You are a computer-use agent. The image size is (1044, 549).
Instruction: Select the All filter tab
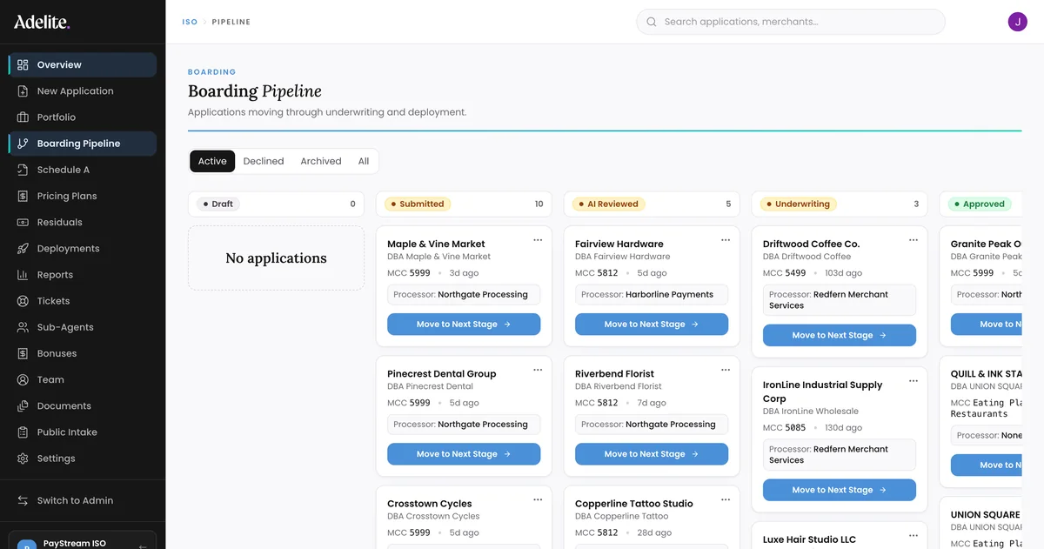pyautogui.click(x=364, y=161)
